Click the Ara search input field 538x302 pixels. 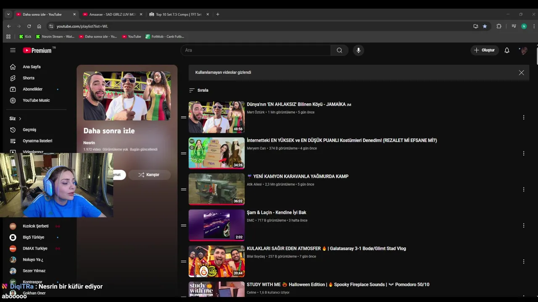click(256, 50)
